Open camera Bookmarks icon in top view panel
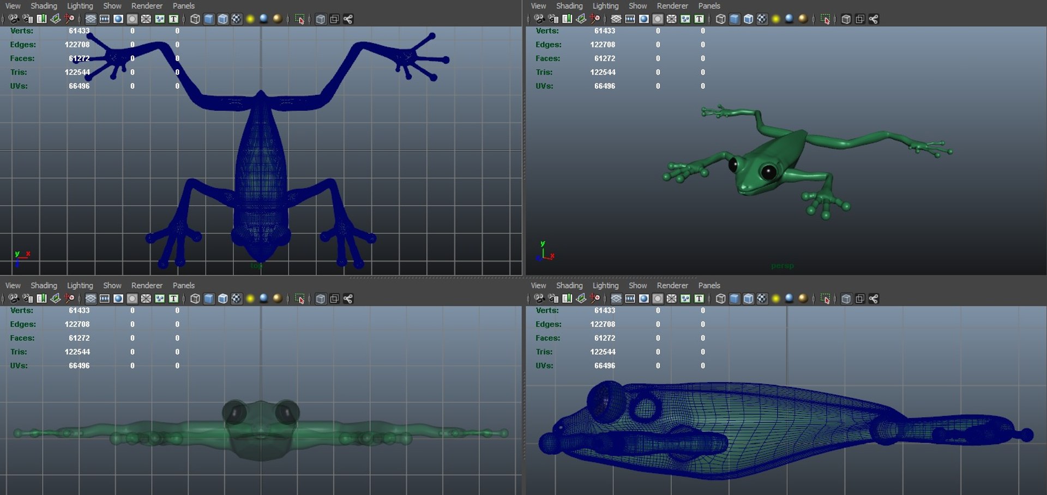 tap(41, 19)
